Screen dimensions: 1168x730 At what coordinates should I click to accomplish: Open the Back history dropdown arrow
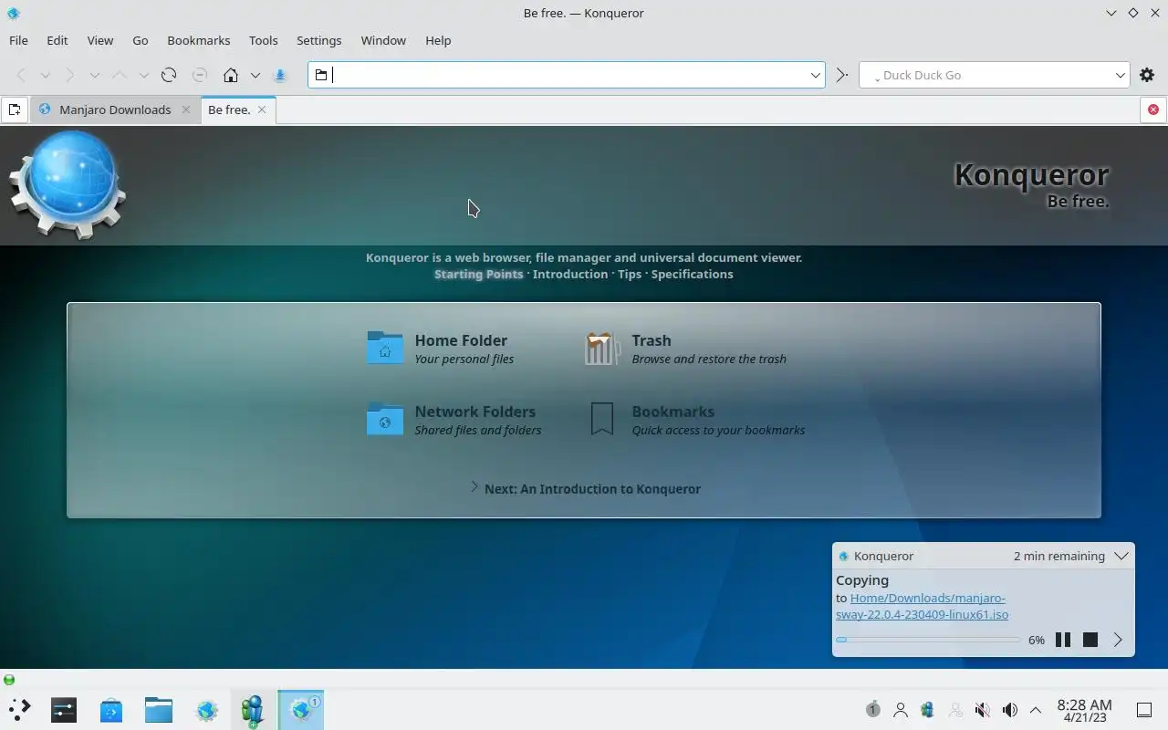pyautogui.click(x=45, y=75)
